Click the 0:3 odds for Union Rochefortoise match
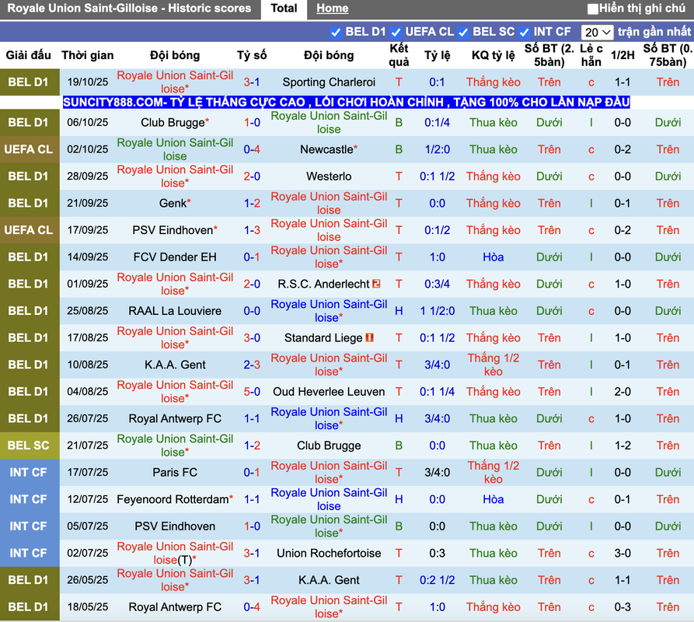The width and height of the screenshot is (694, 622). click(x=438, y=554)
